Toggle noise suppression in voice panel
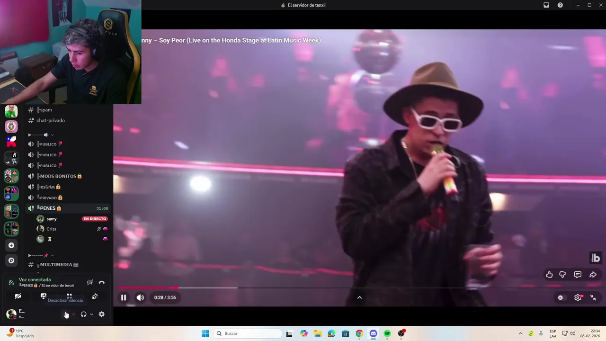 point(90,283)
